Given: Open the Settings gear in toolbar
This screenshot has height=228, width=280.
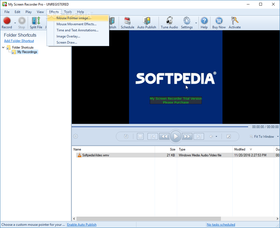Looking at the screenshot, I should (187, 22).
